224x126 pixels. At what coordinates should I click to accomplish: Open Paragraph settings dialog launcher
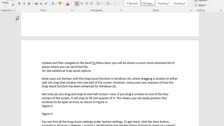click(121, 10)
